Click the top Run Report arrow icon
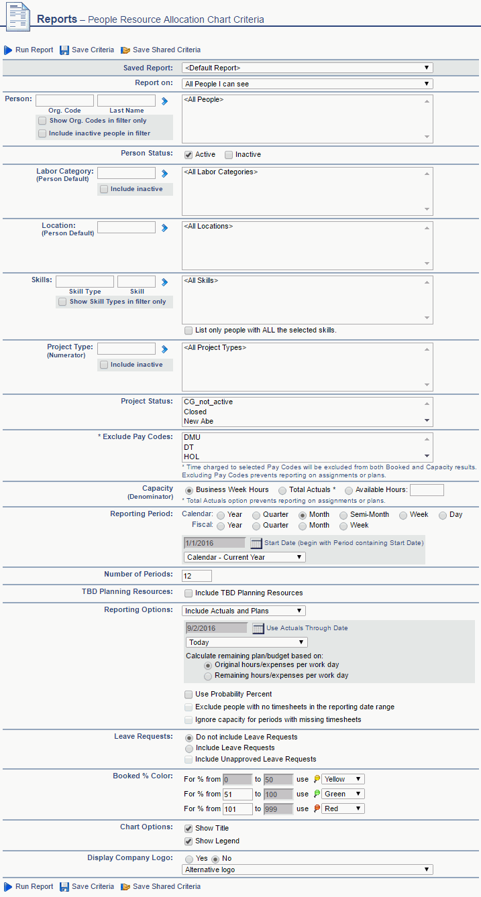Viewport: 481px width, 897px height. point(8,50)
